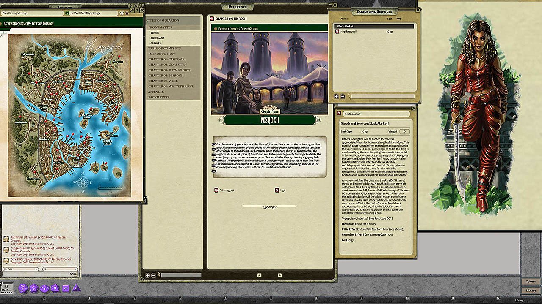This screenshot has height=304, width=542.
Task: Open the Credits entry
Action: point(155,43)
